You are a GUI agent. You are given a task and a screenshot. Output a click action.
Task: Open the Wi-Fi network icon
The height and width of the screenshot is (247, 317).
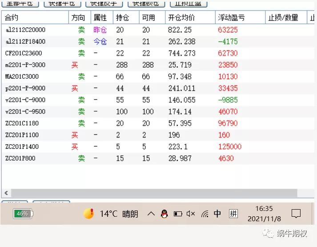205,214
